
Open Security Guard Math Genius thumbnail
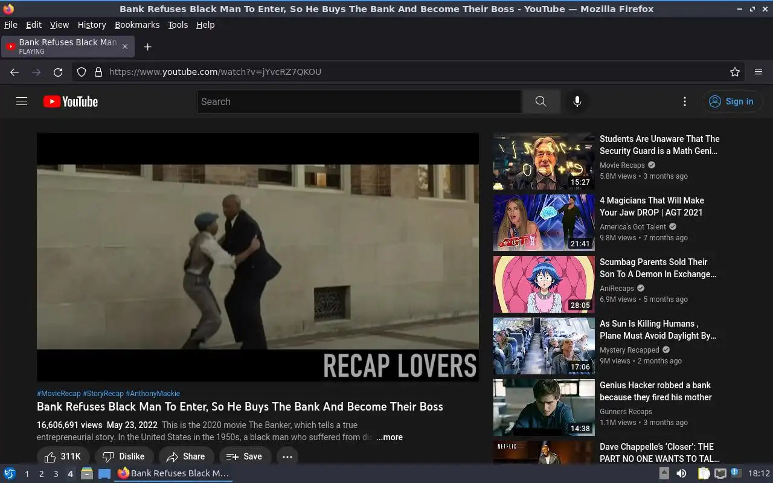coord(544,161)
